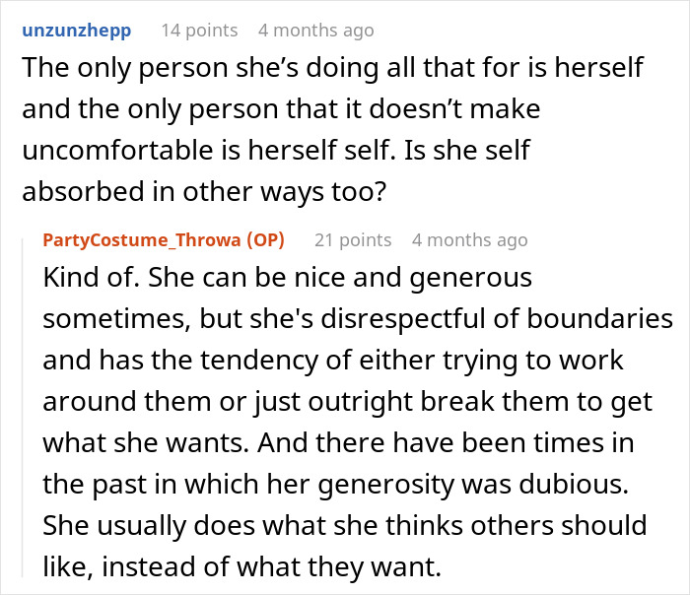Open the PartyCostume_Throwa user profile
690x595 pixels.
(143, 240)
